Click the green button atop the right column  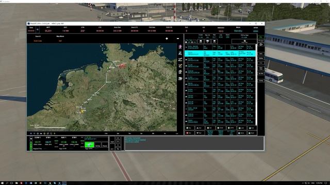tap(261, 37)
